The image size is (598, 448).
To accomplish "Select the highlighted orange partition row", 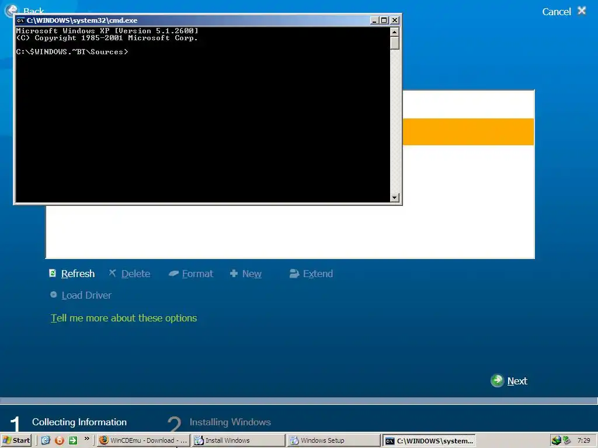I will [x=468, y=132].
